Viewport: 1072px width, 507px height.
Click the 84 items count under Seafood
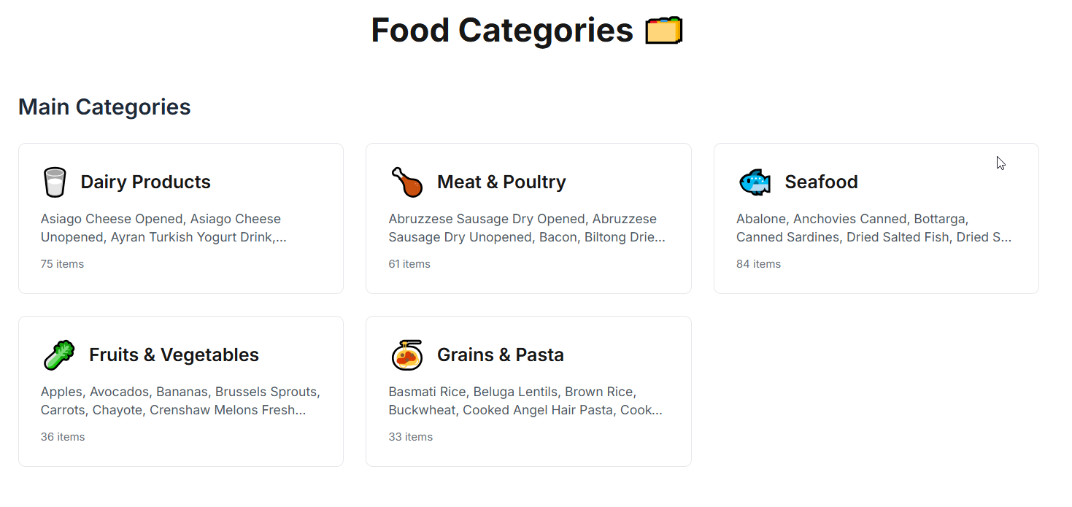pos(758,264)
